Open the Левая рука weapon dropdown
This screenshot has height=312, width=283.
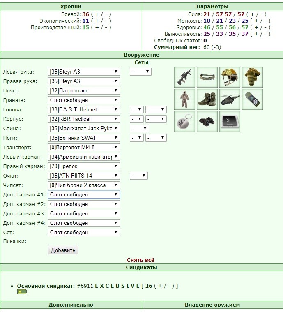84,72
